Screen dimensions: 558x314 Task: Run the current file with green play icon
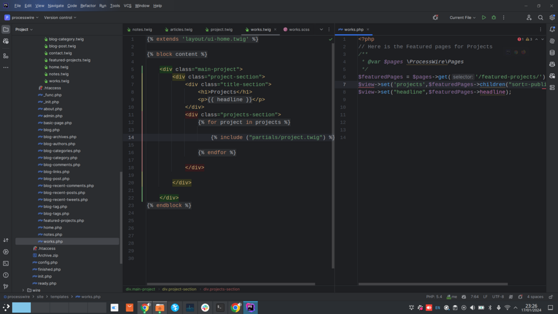pyautogui.click(x=484, y=17)
